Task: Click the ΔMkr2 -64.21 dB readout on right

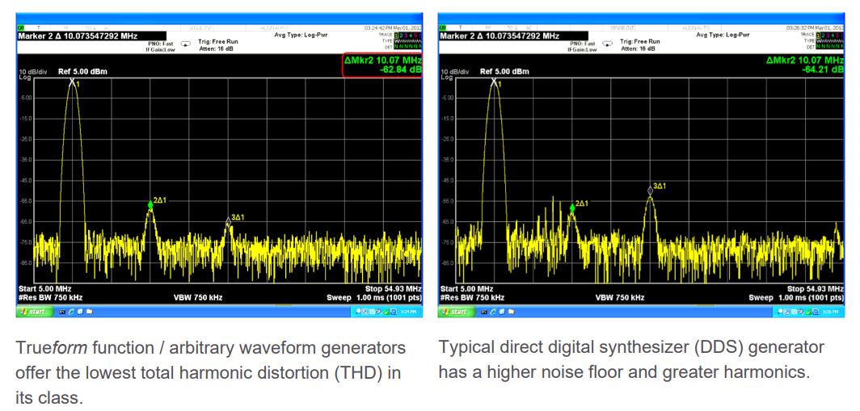Action: click(x=804, y=65)
